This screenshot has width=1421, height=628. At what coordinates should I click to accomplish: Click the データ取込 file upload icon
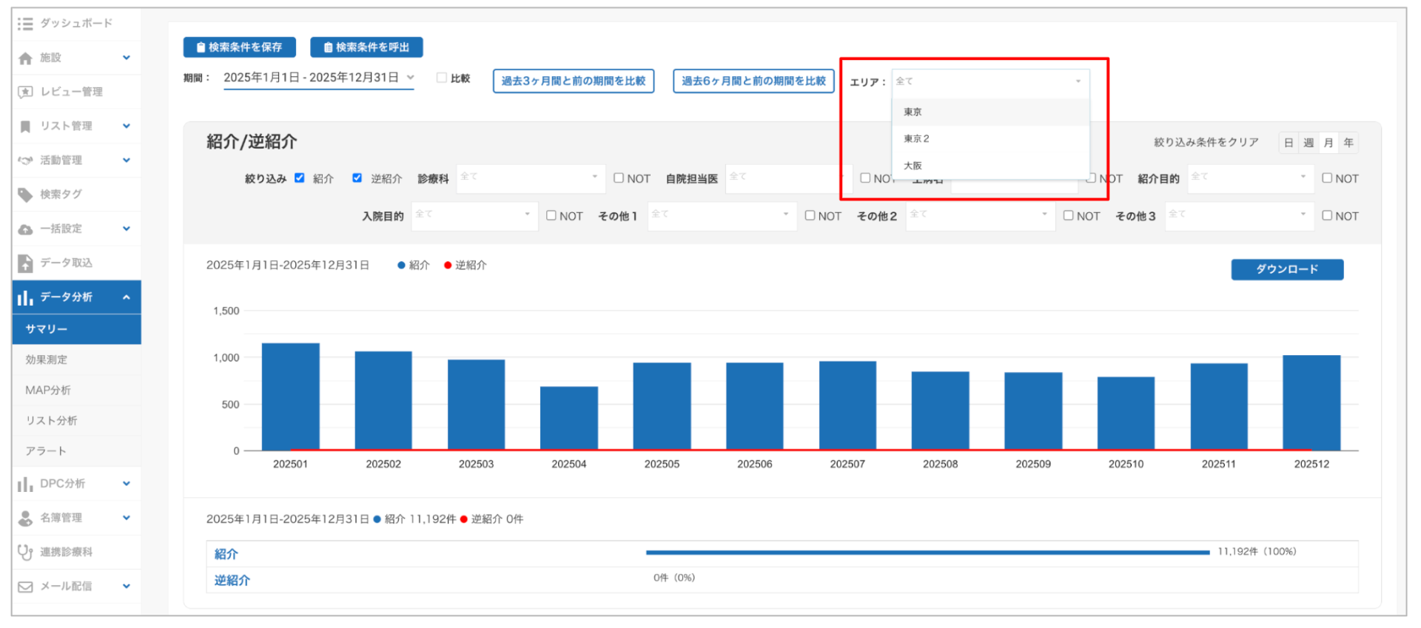click(x=25, y=263)
